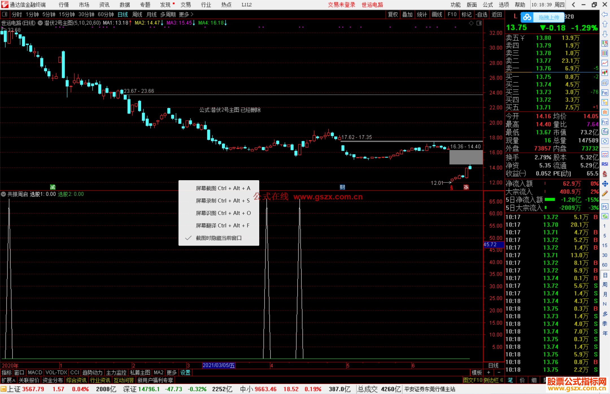Screen dimensions: 610x394
Task: Click the 2021/03/05/五 date marker
Action: (219, 365)
